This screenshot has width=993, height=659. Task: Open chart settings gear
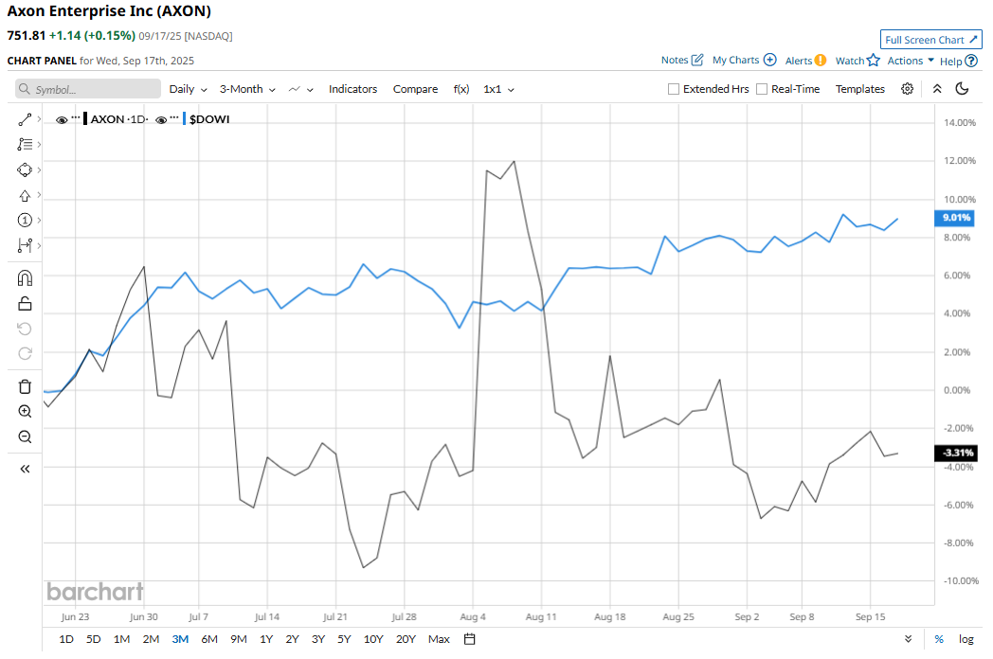[907, 89]
